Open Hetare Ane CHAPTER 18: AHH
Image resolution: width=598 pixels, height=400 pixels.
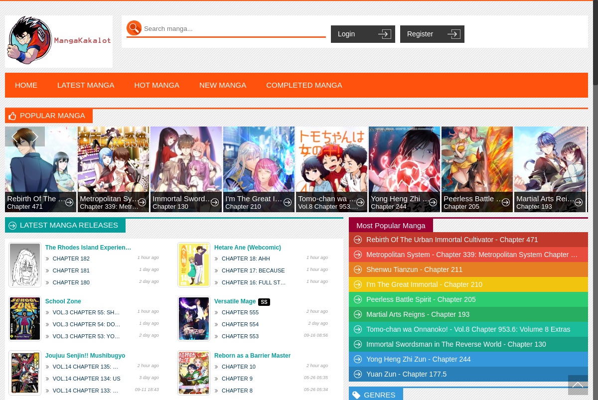click(246, 259)
